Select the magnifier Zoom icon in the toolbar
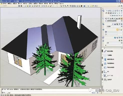123x96 pixels. point(65,6)
